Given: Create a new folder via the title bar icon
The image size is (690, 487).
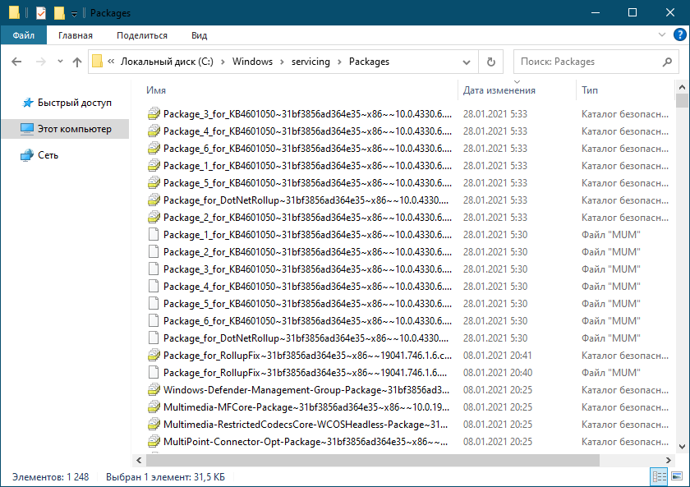Looking at the screenshot, I should pyautogui.click(x=59, y=13).
